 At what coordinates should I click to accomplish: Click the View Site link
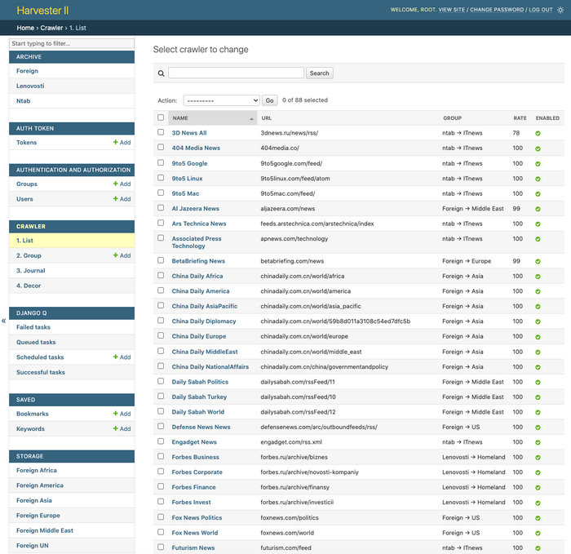click(x=452, y=10)
